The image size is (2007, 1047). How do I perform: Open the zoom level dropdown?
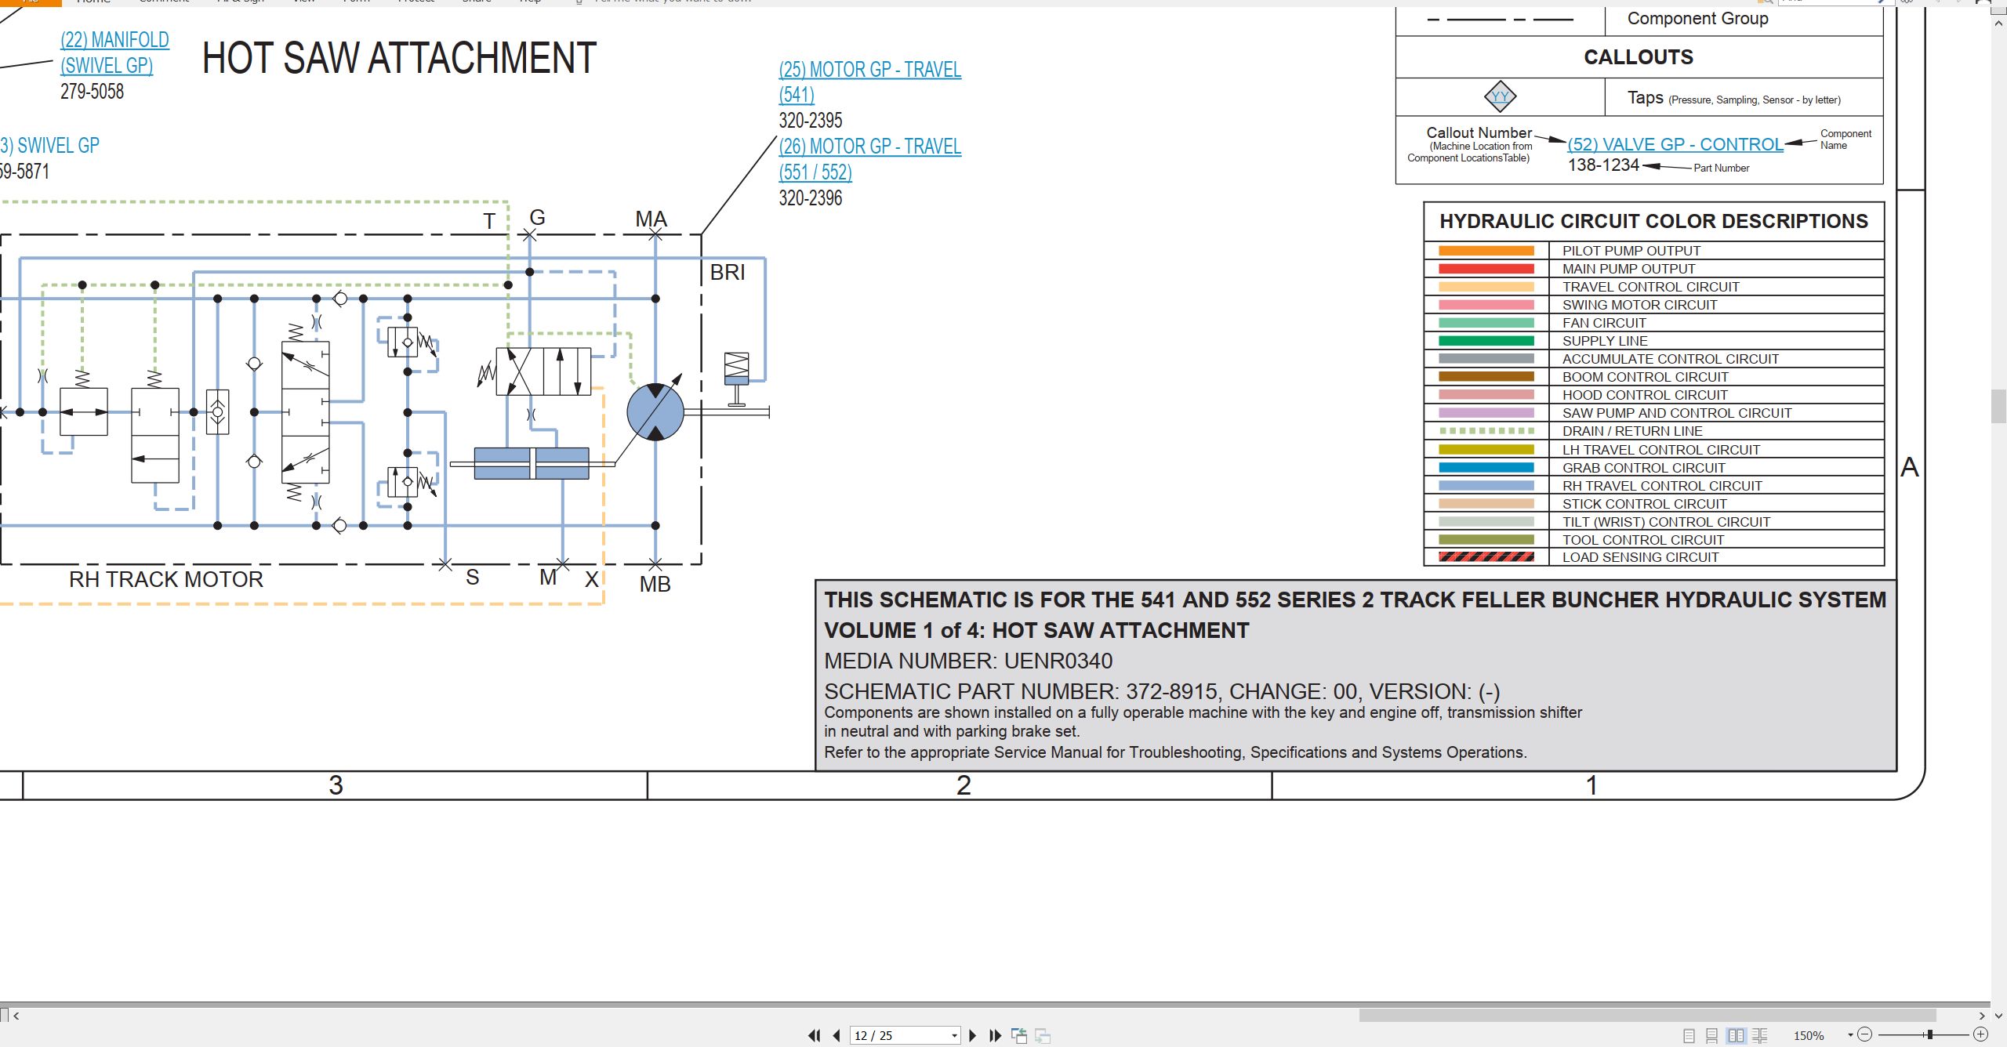click(1850, 1035)
